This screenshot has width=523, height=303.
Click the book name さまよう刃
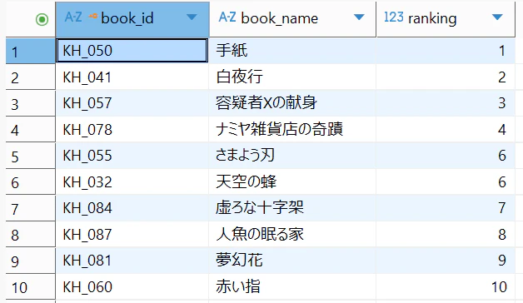(x=245, y=156)
